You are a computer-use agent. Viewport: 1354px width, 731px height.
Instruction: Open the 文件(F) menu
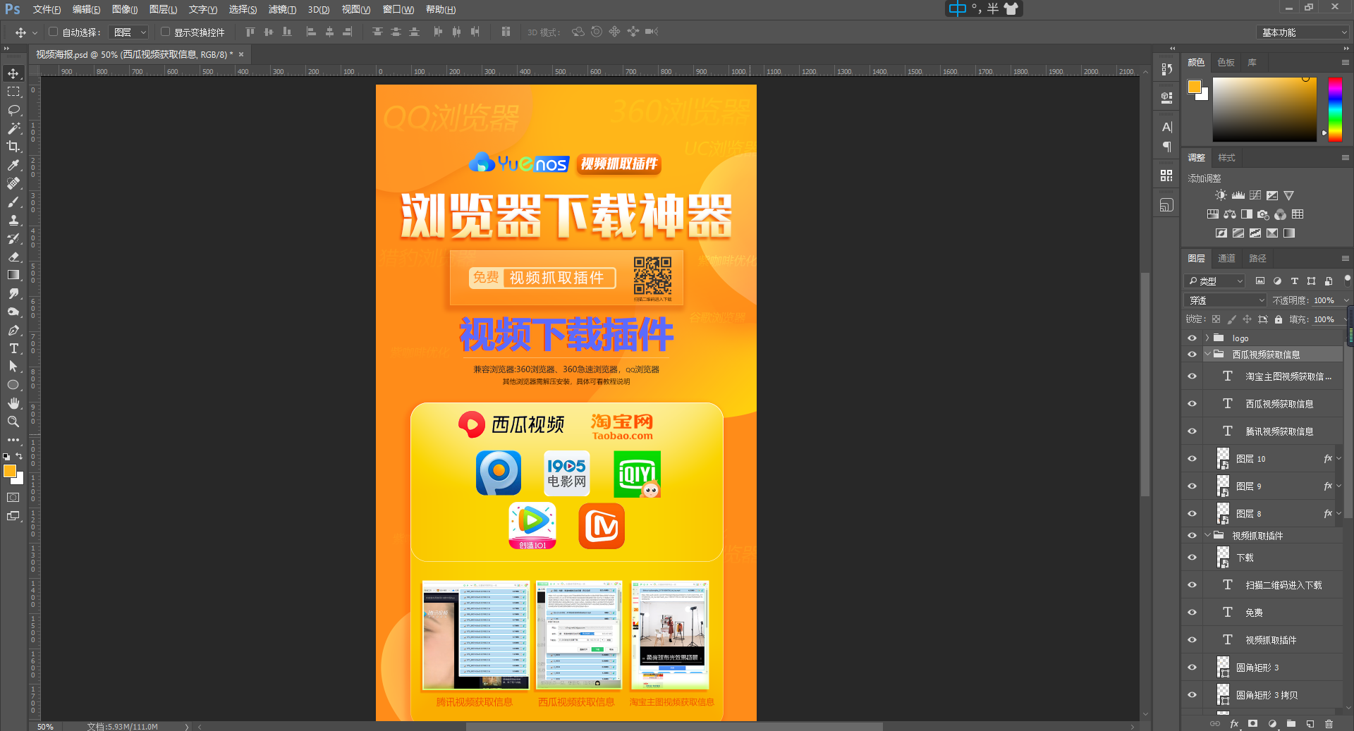coord(47,10)
